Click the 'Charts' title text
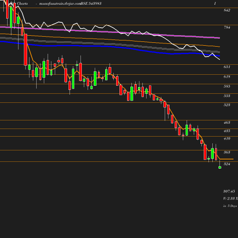Screen dimensions: 238x238 tap(22, 3)
